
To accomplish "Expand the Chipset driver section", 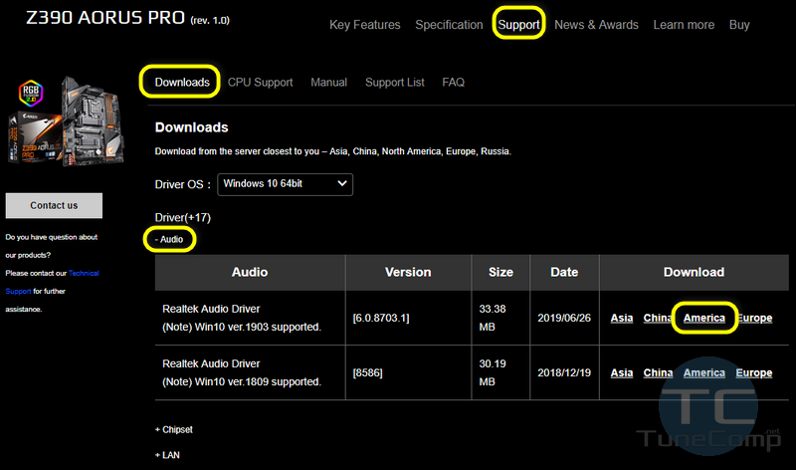I will [x=173, y=430].
